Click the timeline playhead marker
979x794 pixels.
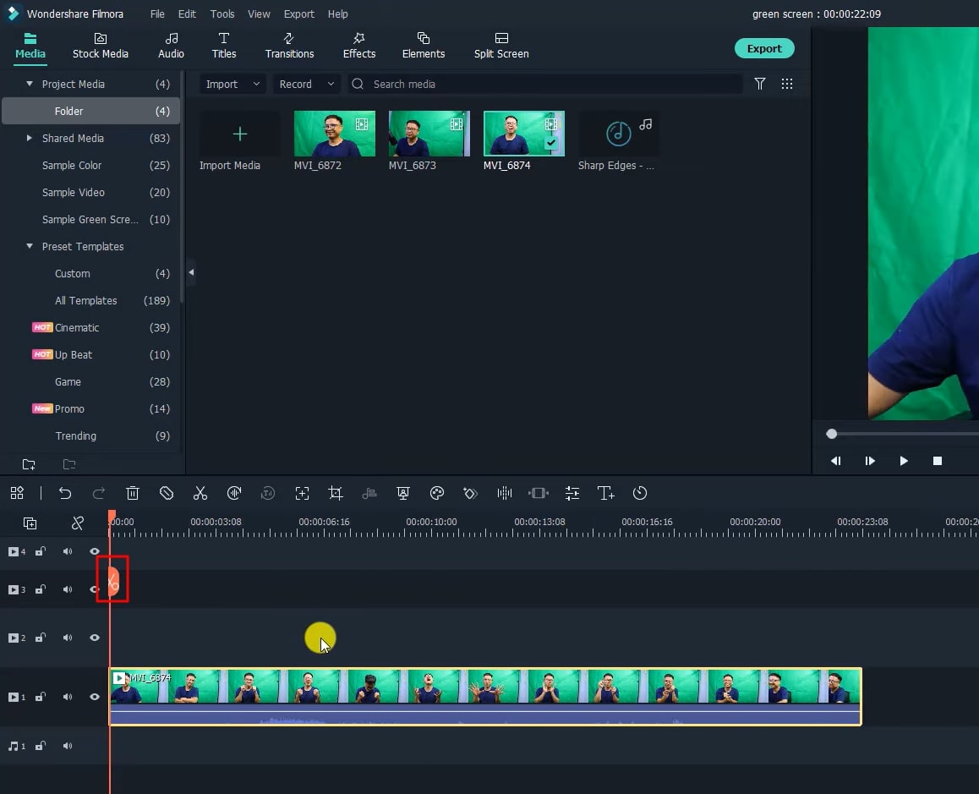(x=112, y=516)
